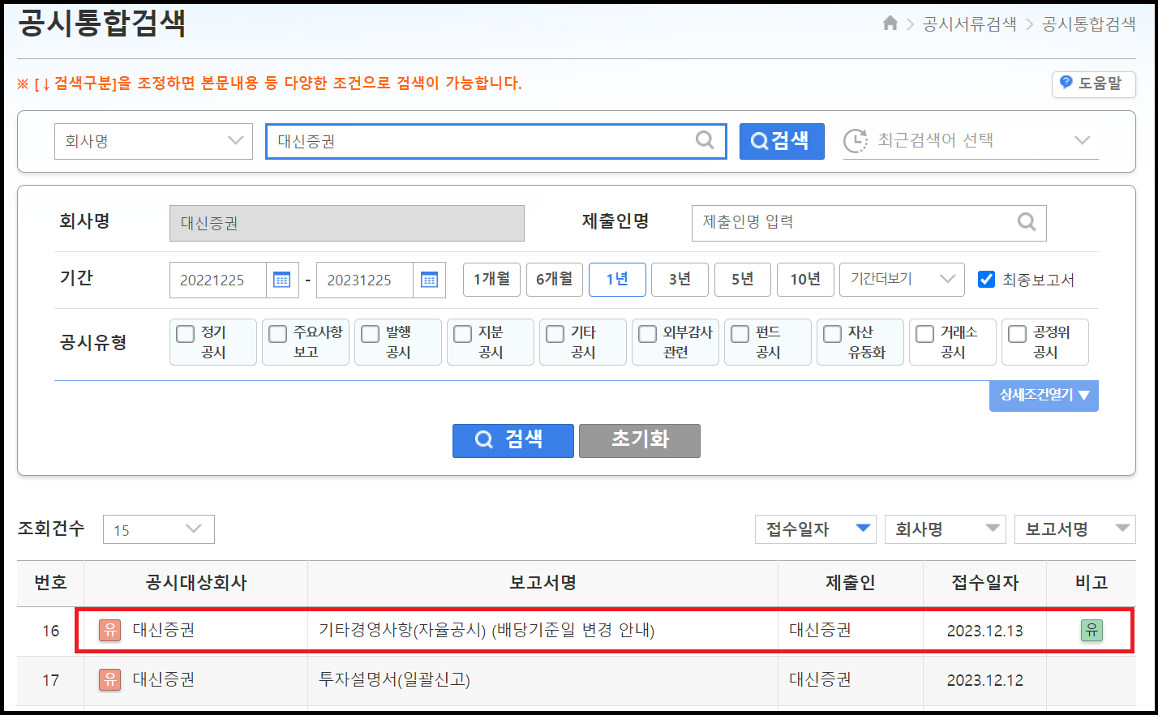
Task: Open the 투자설명서(일괄신고) report link
Action: (394, 679)
